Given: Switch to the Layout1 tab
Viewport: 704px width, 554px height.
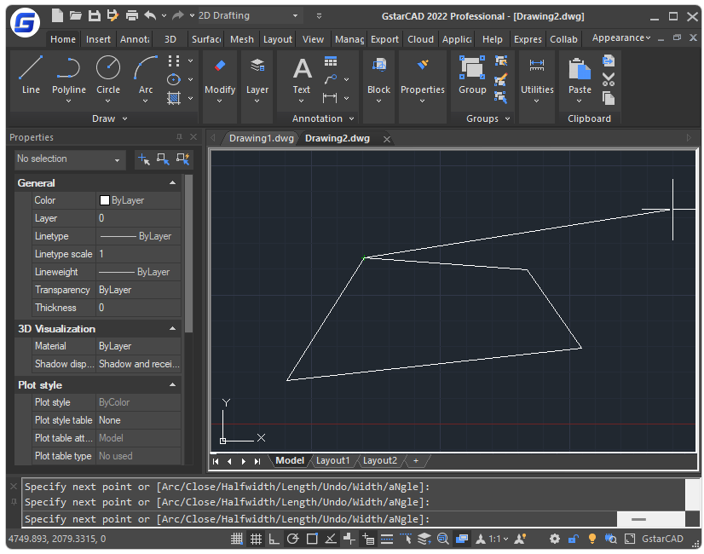Looking at the screenshot, I should point(332,460).
